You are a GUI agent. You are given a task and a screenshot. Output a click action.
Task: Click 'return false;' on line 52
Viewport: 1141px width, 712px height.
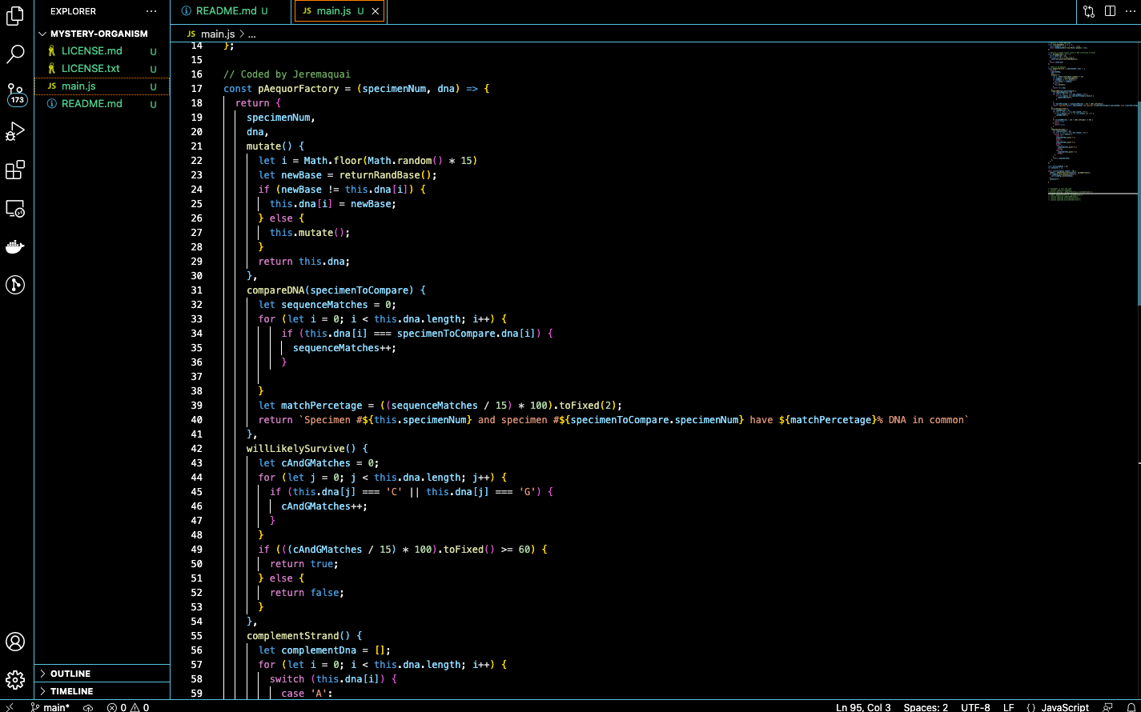[307, 593]
